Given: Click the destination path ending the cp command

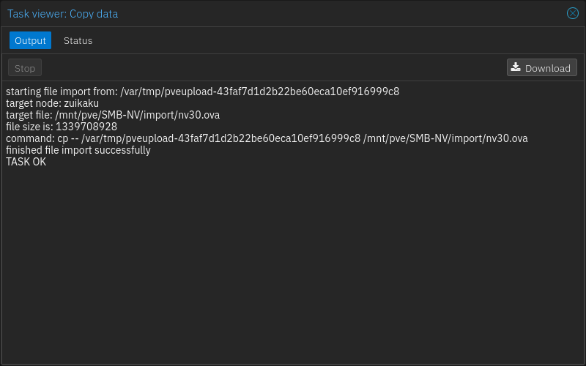Looking at the screenshot, I should click(x=445, y=138).
